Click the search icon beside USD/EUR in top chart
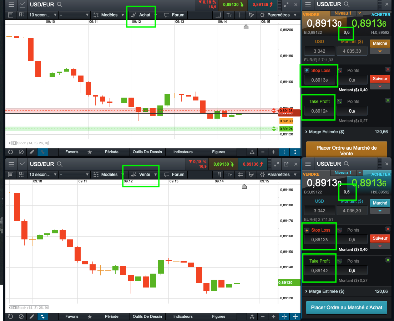The image size is (394, 321). 60,4
